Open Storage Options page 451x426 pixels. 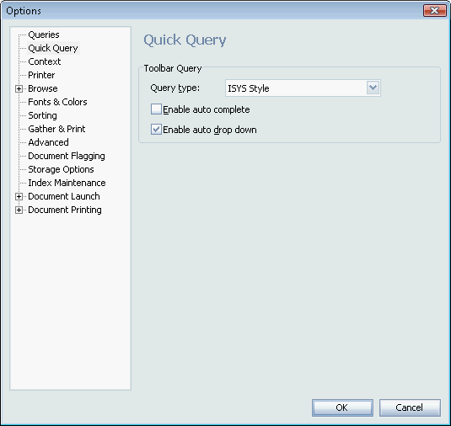[61, 169]
